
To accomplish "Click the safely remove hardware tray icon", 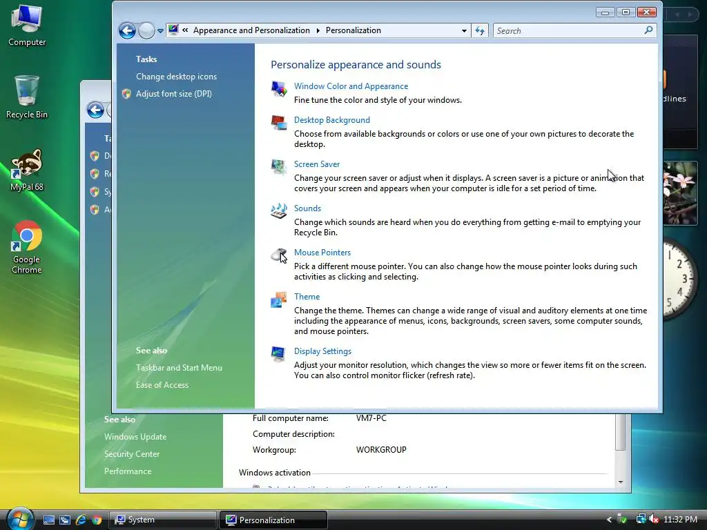I will click(x=622, y=519).
